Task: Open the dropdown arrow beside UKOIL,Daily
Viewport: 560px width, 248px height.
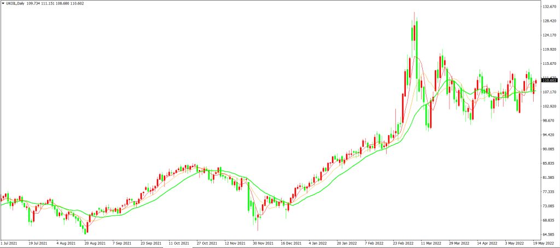Action: coord(3,3)
